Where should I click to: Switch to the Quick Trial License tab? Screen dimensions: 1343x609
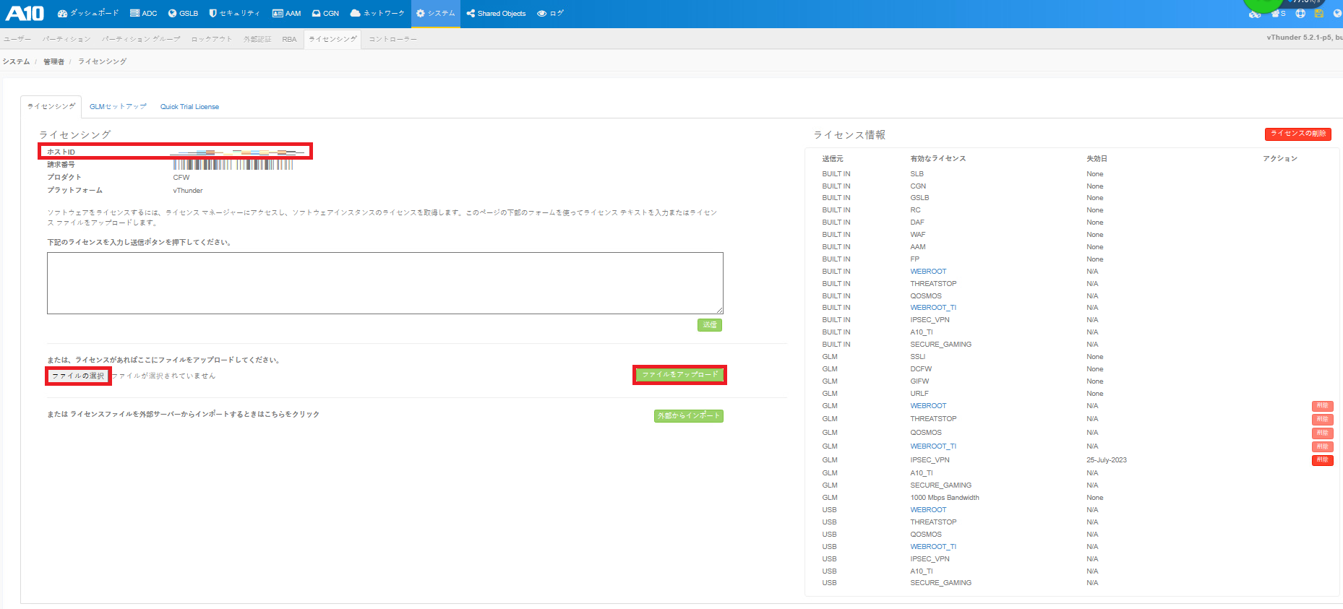189,107
